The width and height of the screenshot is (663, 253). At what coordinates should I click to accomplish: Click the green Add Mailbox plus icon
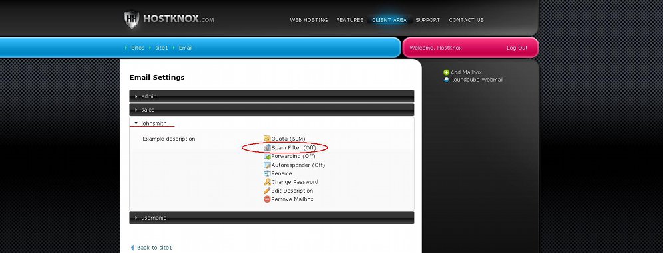(446, 72)
